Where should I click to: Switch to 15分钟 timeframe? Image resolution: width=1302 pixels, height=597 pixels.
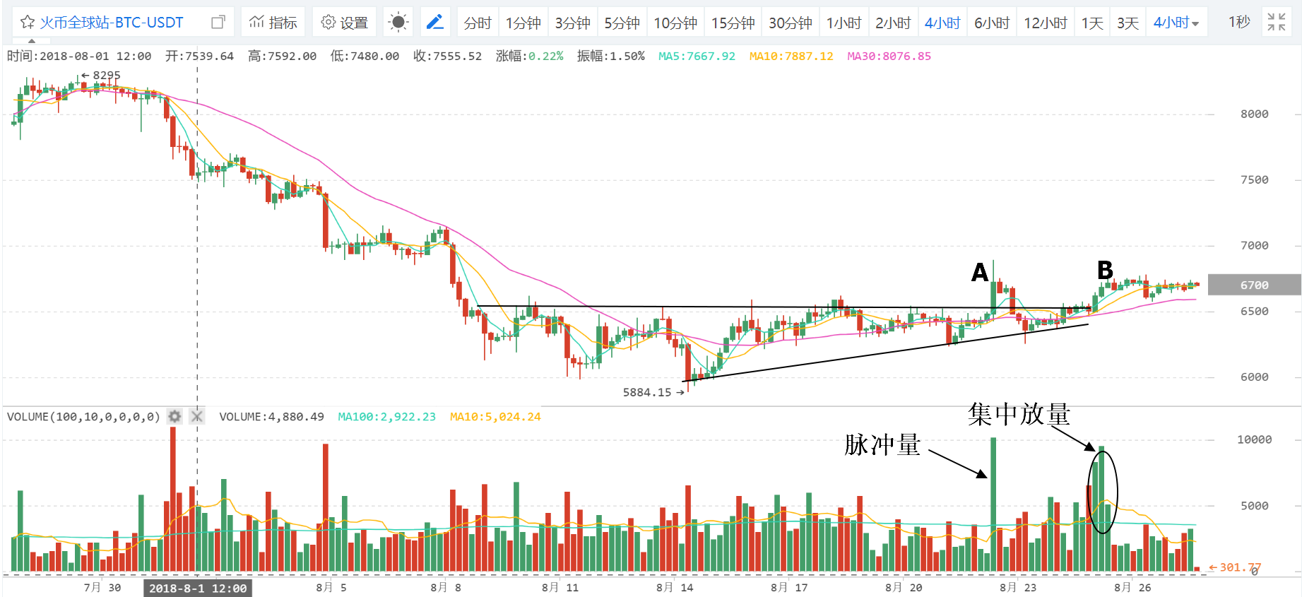tap(733, 23)
